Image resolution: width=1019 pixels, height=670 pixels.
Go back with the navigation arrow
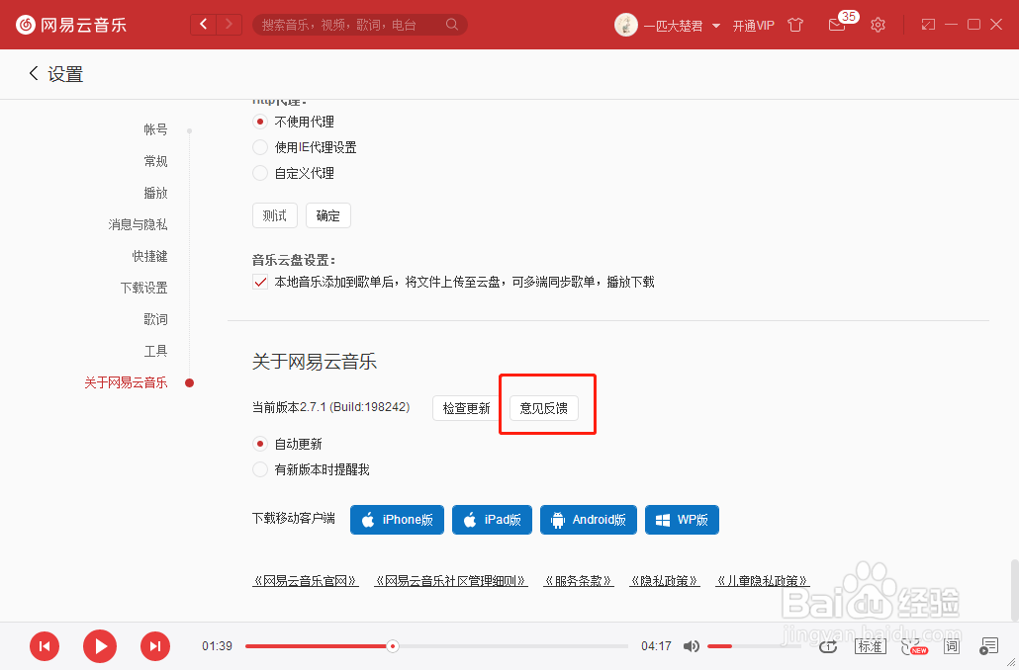(204, 25)
